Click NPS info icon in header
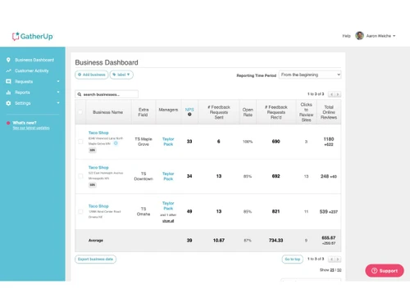410x307 pixels. tap(189, 115)
